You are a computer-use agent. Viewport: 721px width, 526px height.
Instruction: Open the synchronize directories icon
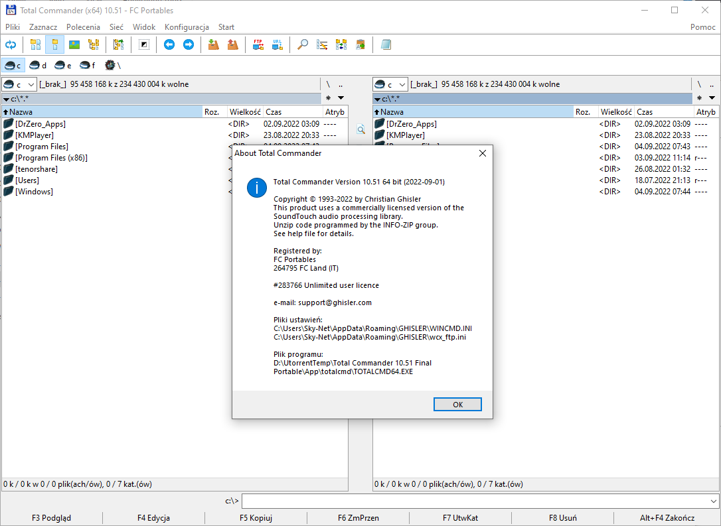[x=341, y=44]
